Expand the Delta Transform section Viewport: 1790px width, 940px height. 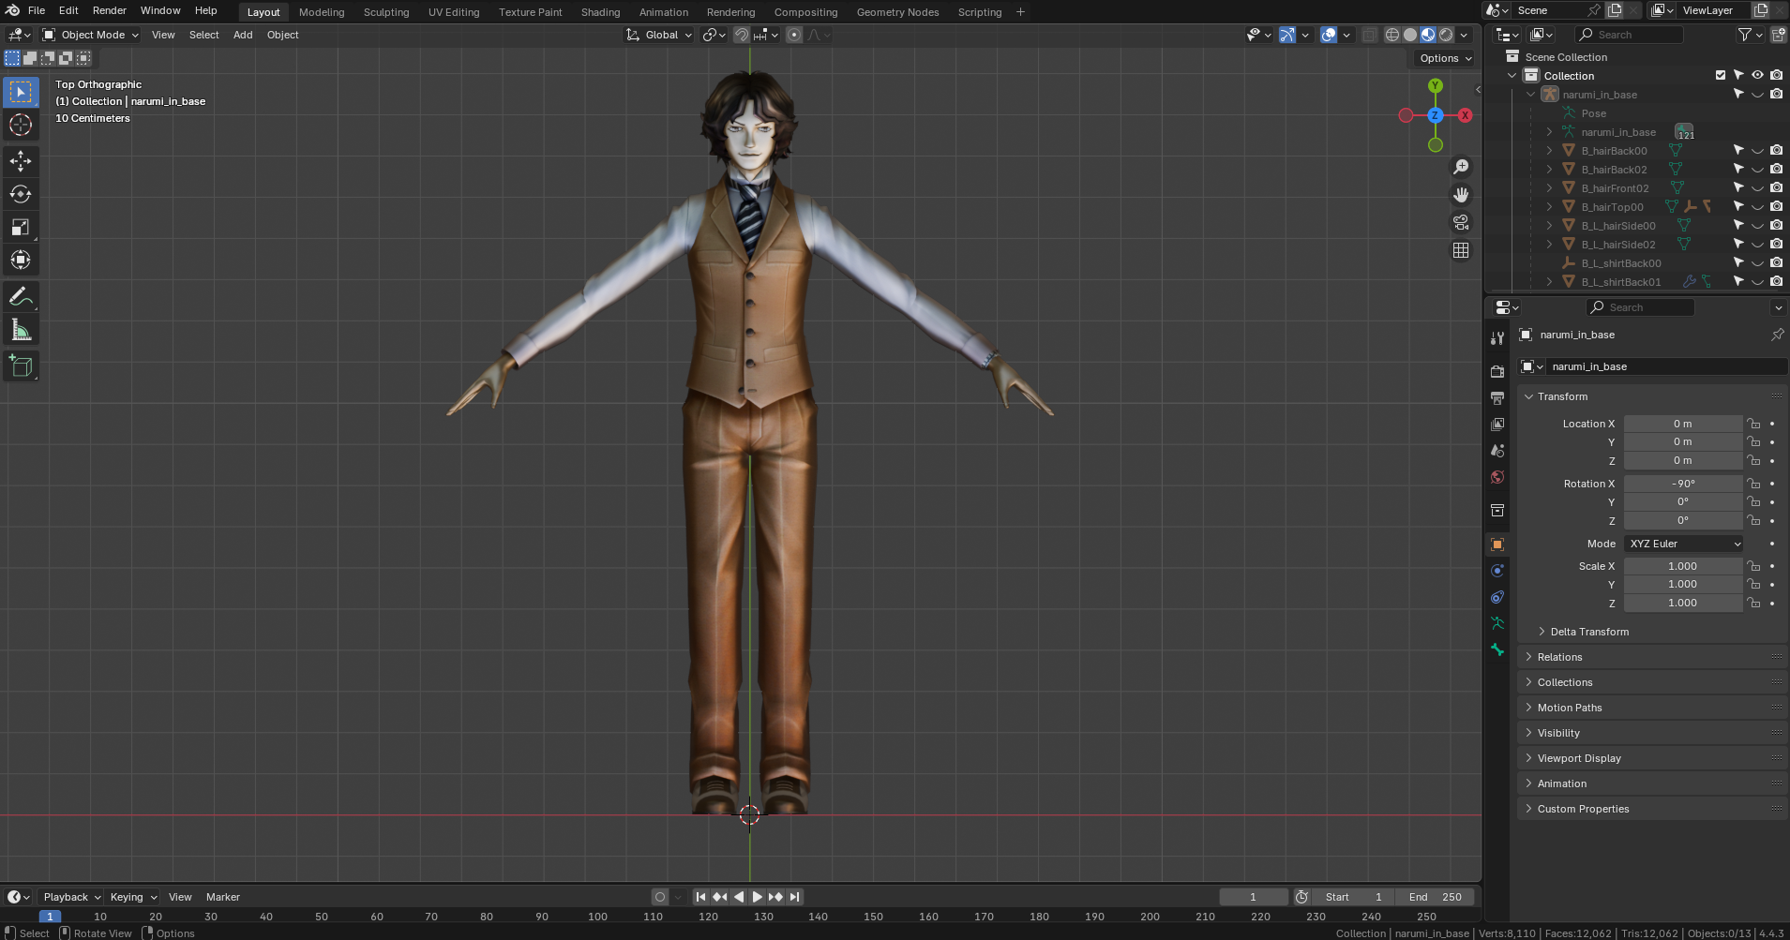point(1588,632)
